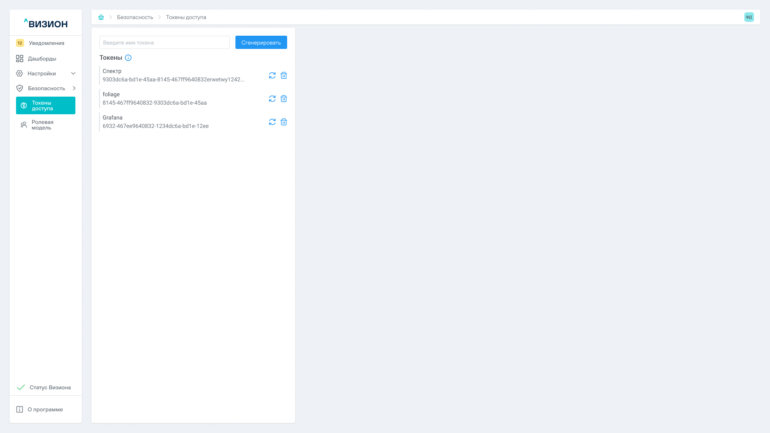770x433 pixels.
Task: Delete the Спектр token
Action: click(x=284, y=75)
